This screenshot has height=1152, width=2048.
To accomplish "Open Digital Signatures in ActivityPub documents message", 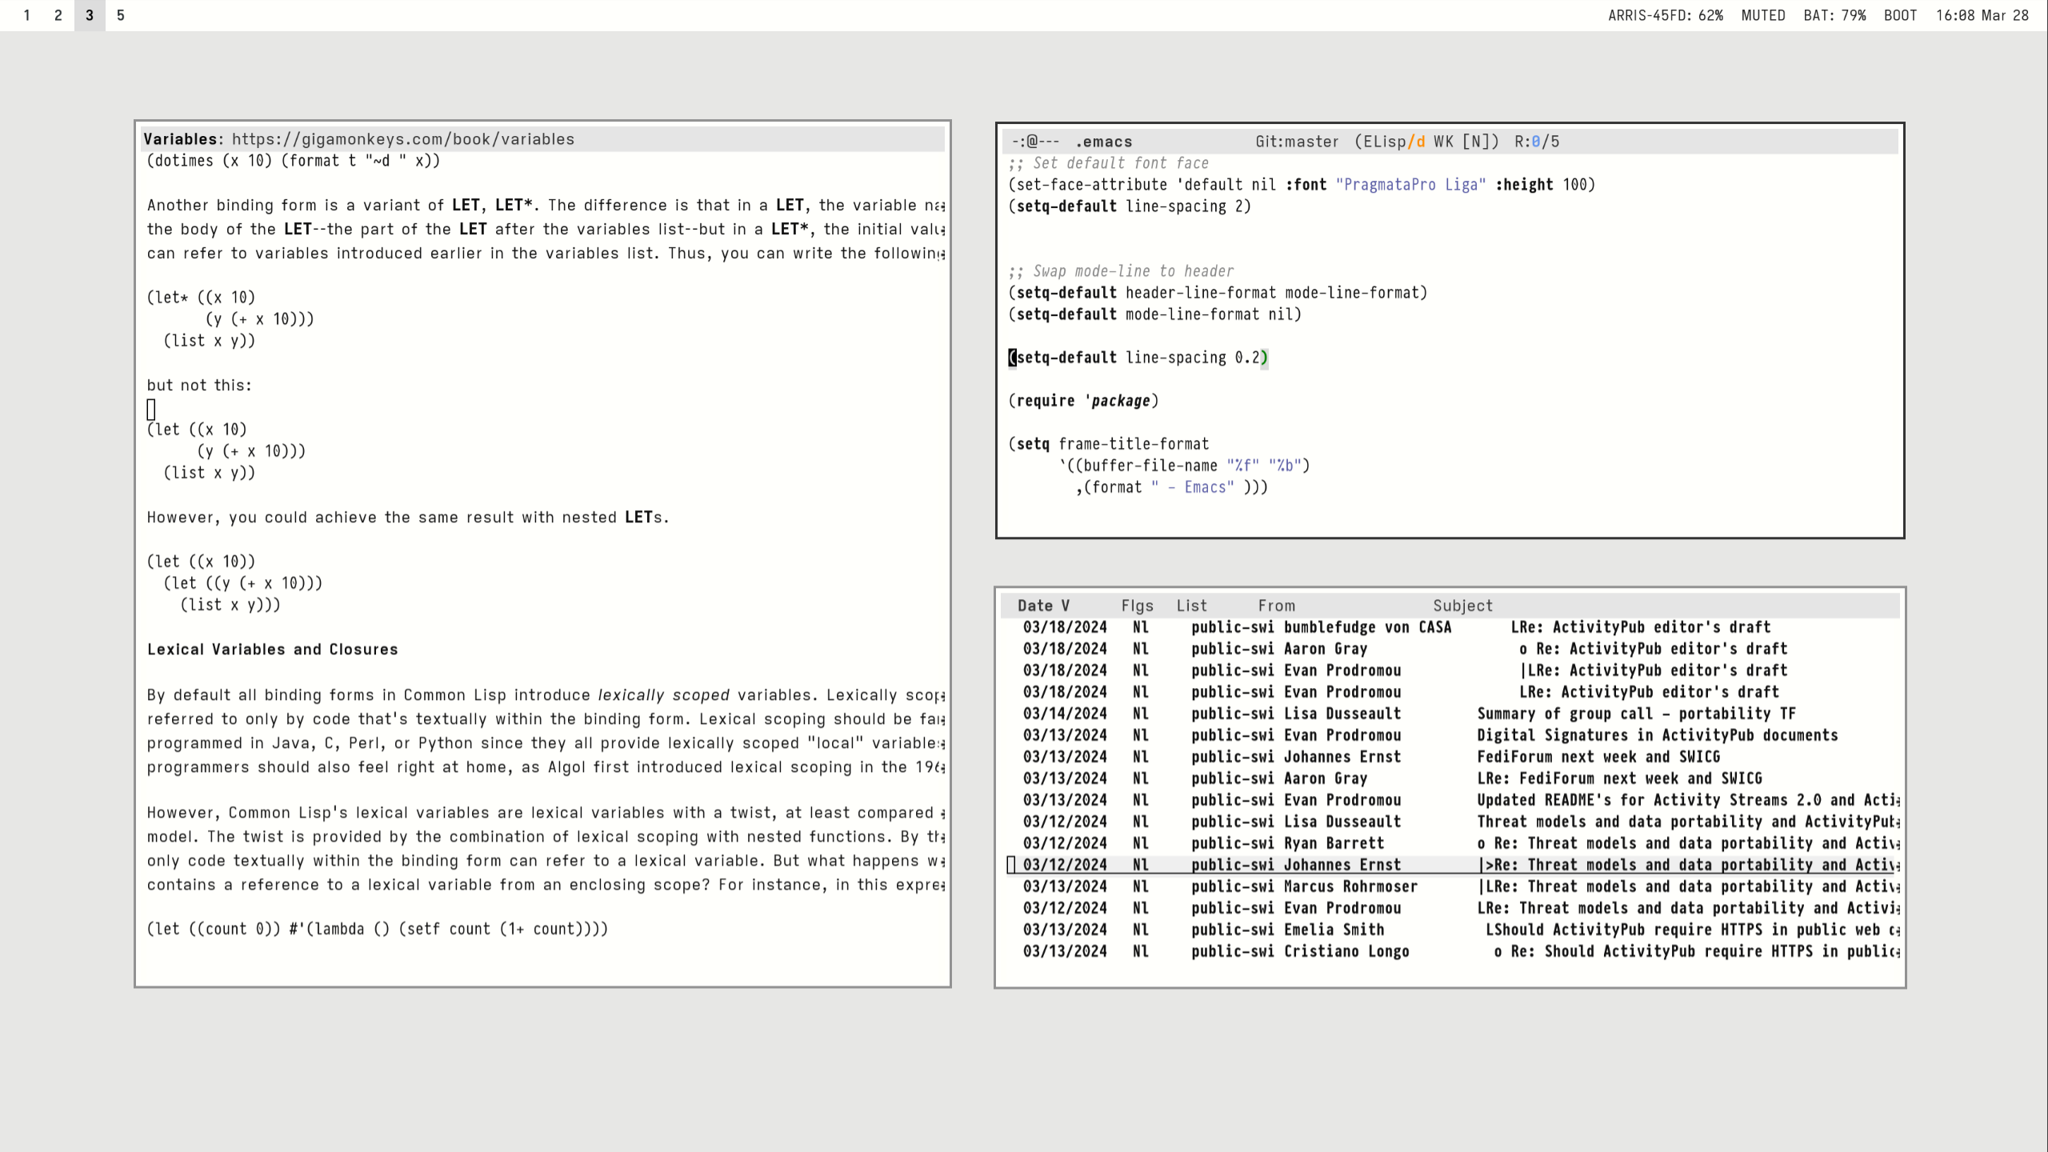I will tap(1656, 735).
